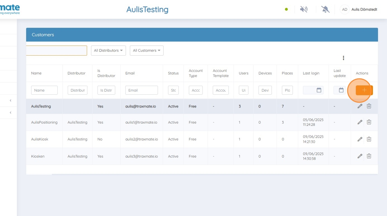The width and height of the screenshot is (387, 216).
Task: Toggle the muted notifications bell icon
Action: tap(325, 9)
